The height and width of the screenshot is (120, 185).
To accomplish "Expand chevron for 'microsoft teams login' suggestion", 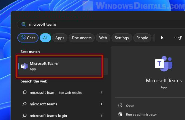I will [x=101, y=116].
